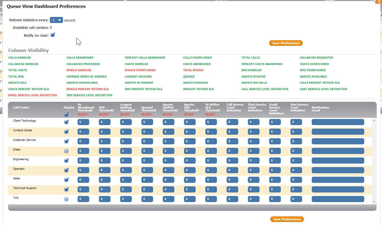Toggle SILENT under % Abandoned Threshold

[83, 115]
